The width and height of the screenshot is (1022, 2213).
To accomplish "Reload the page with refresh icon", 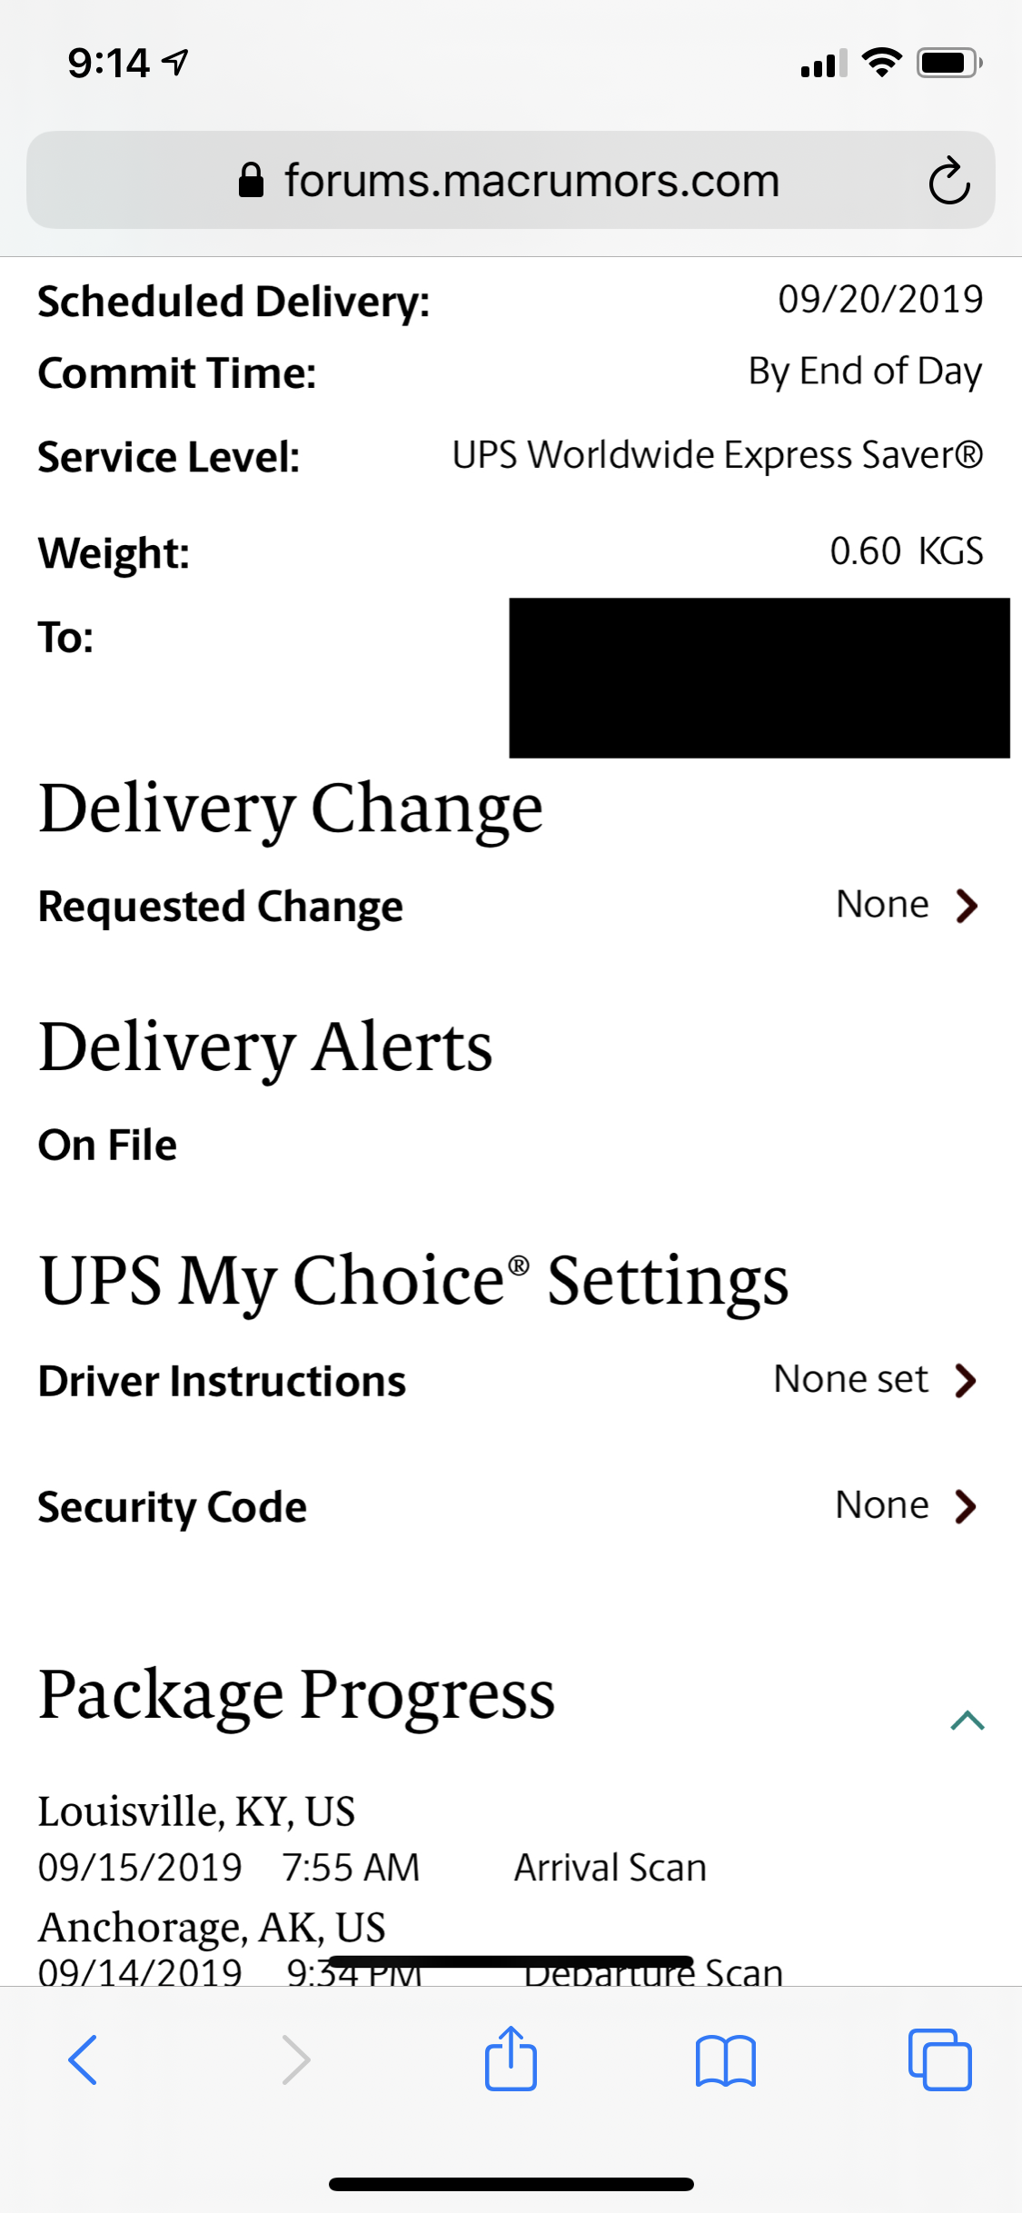I will (x=949, y=181).
